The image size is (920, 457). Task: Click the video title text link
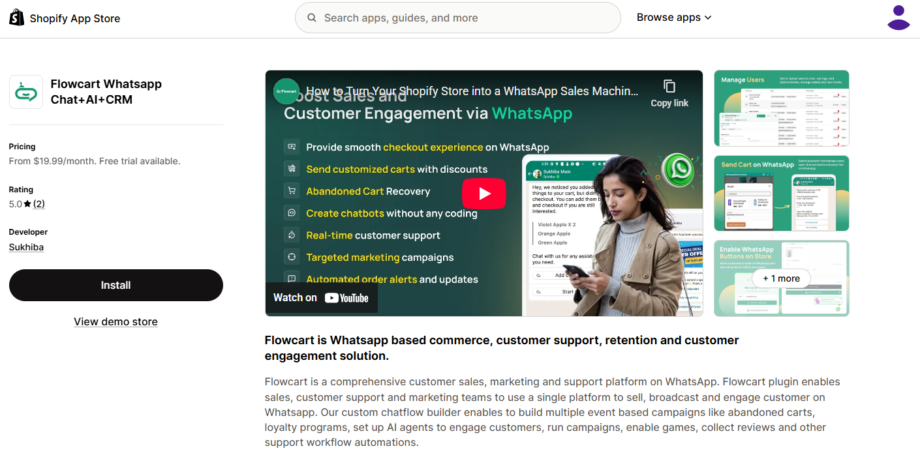pos(472,91)
